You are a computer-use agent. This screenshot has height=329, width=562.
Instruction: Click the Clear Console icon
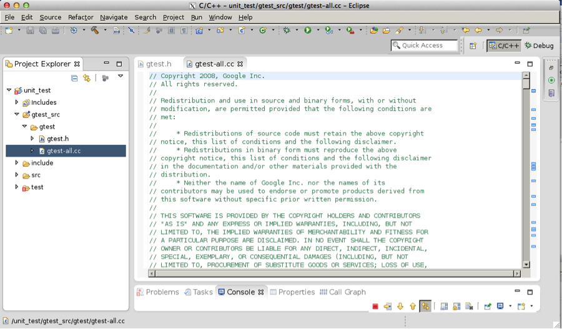click(469, 306)
